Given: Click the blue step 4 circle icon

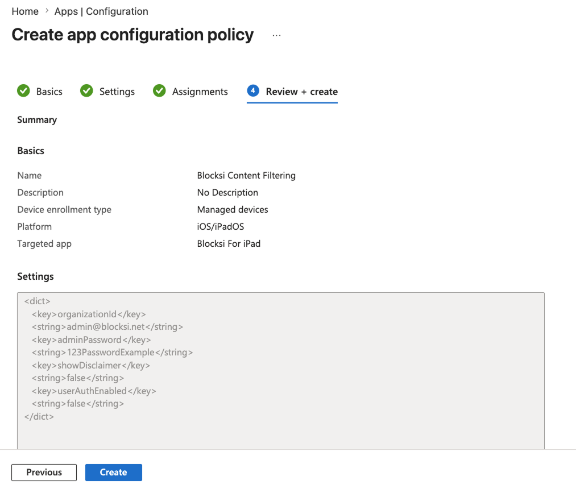Looking at the screenshot, I should click(253, 91).
